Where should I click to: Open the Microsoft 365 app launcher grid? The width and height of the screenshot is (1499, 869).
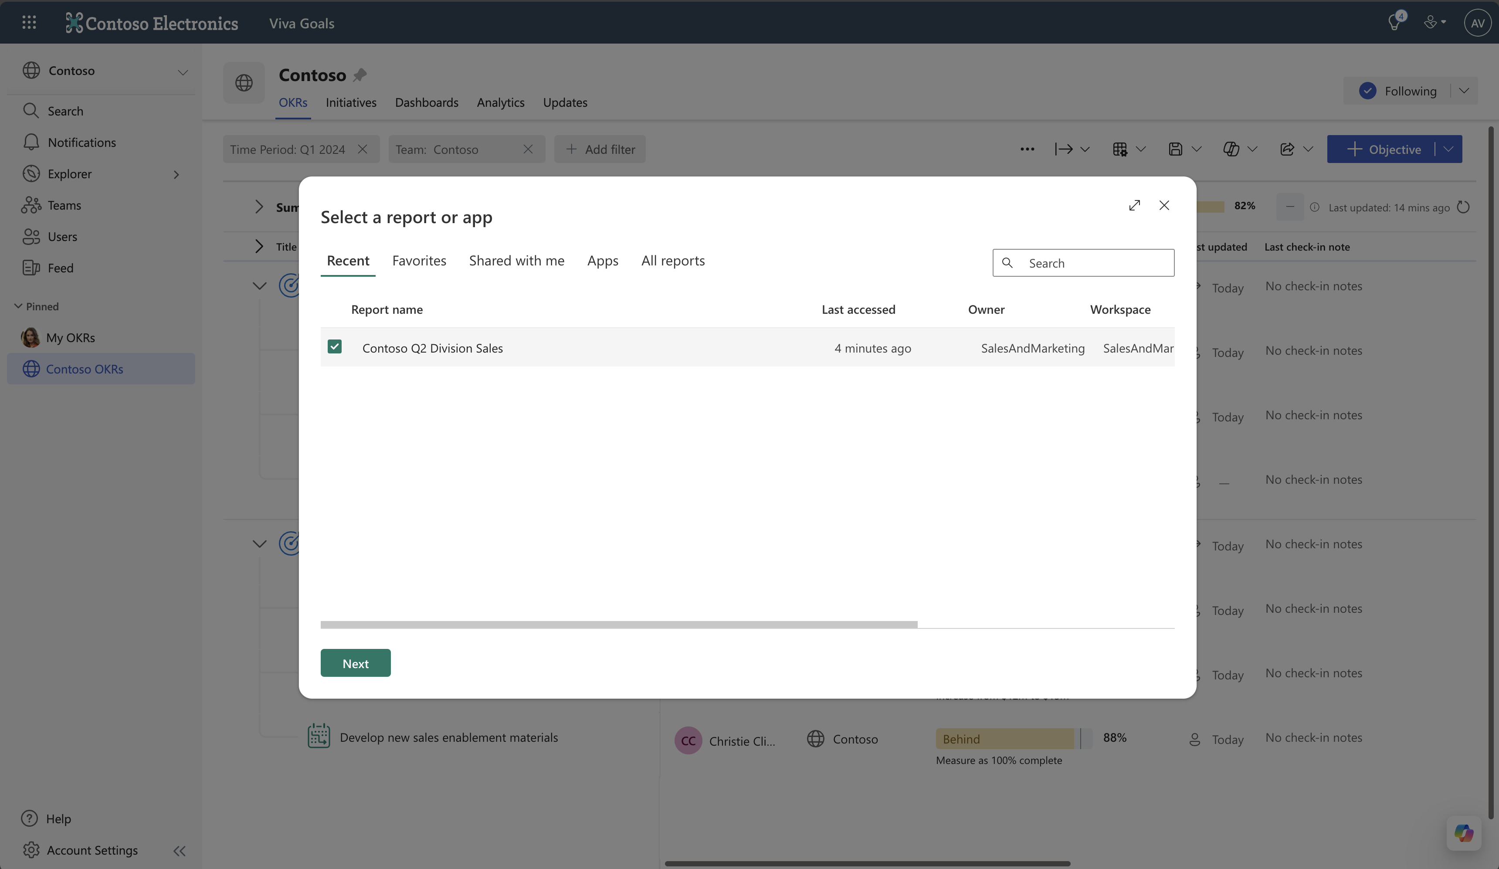pos(29,23)
